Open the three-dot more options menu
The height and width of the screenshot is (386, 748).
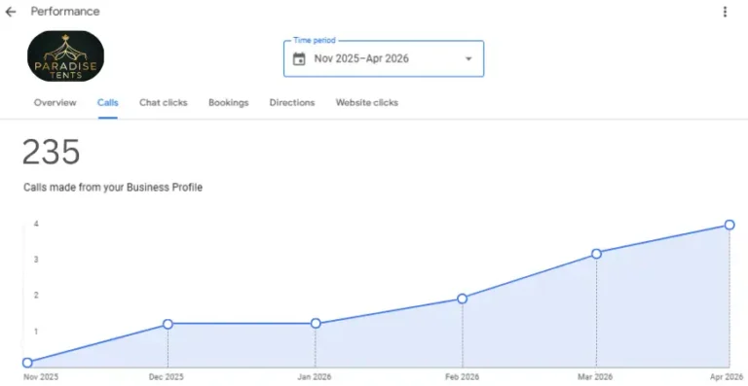pos(725,12)
